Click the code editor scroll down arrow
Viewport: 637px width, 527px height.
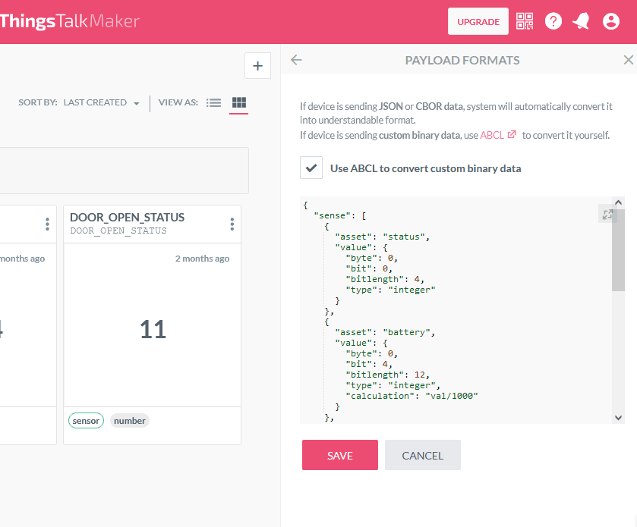pos(618,418)
